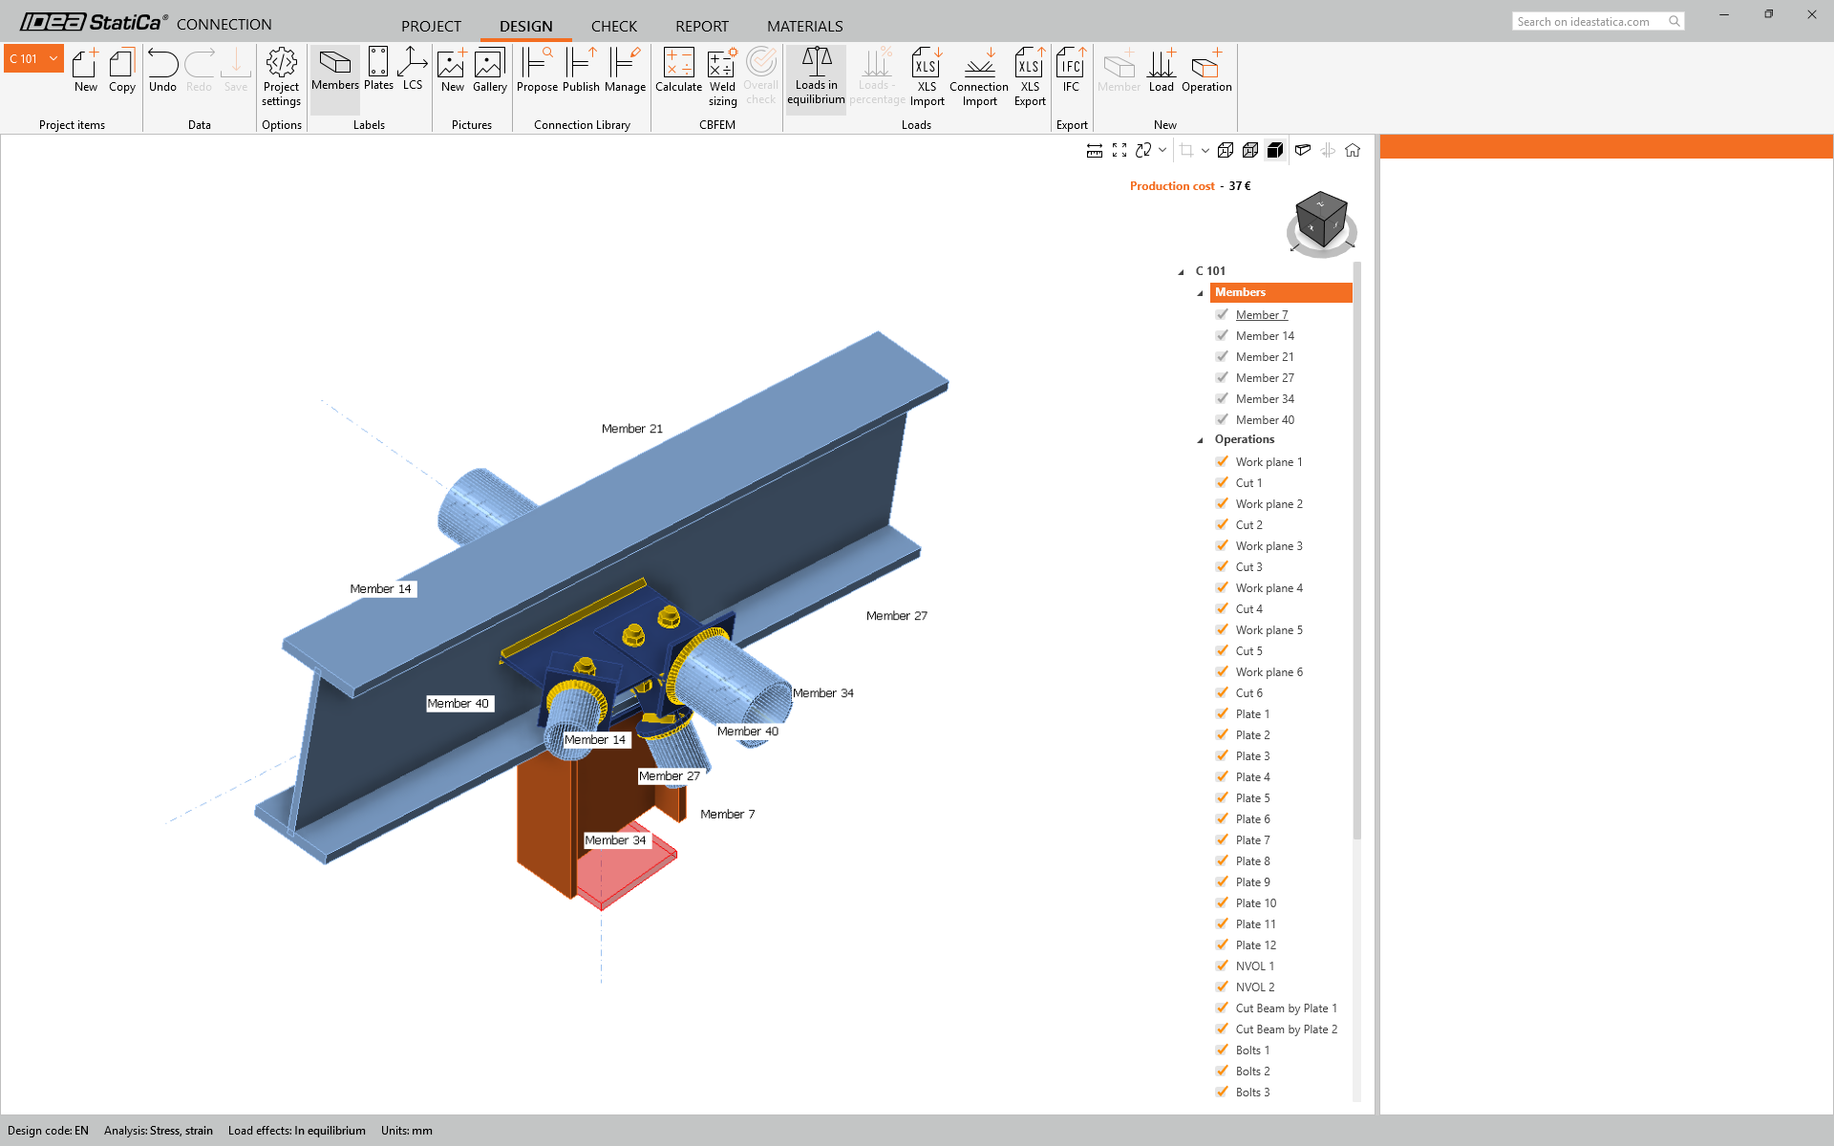
Task: Click the Calculate CBFEM icon
Action: tap(678, 71)
